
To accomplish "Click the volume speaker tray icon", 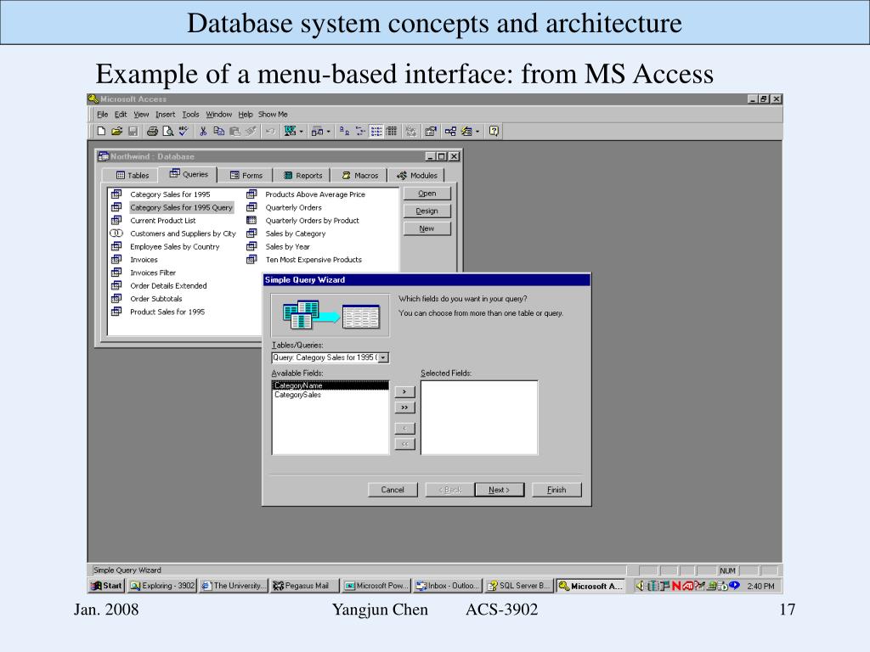I will tap(639, 586).
